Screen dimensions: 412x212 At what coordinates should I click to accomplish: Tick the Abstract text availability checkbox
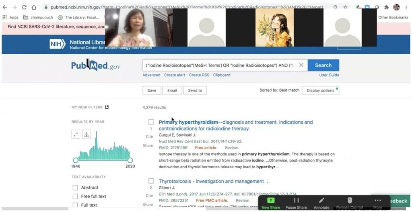click(75, 188)
